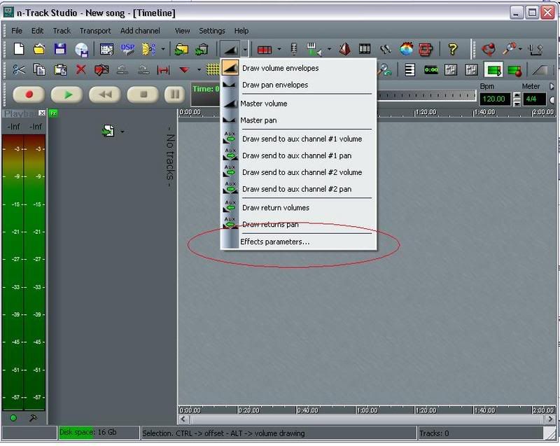Close the Playback meter panel

click(42, 113)
